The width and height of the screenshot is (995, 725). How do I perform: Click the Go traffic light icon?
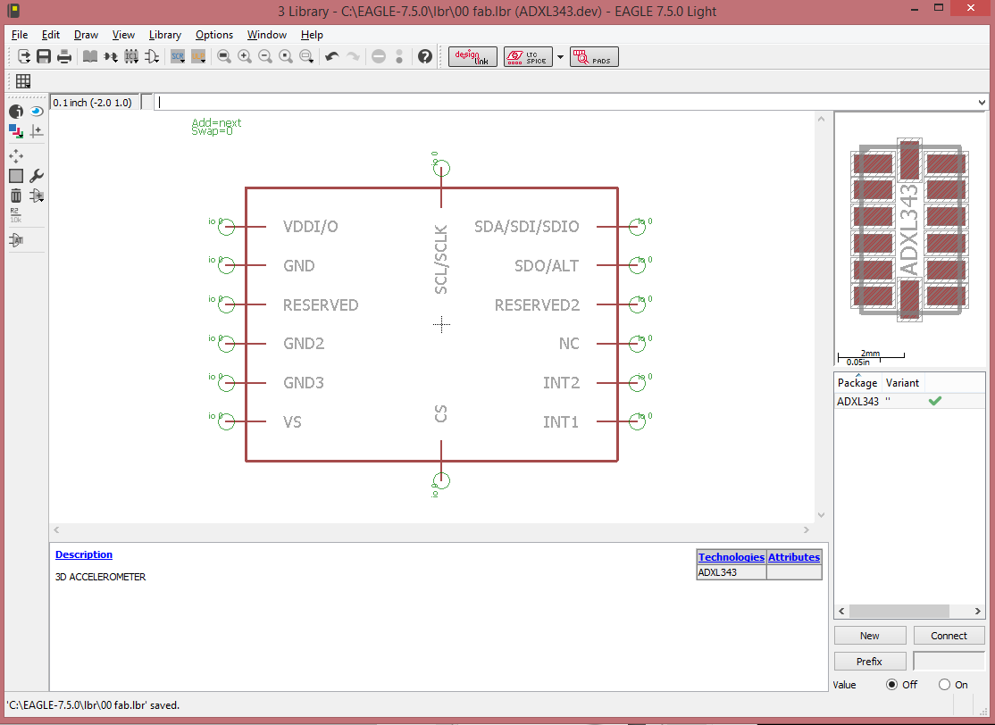[399, 56]
